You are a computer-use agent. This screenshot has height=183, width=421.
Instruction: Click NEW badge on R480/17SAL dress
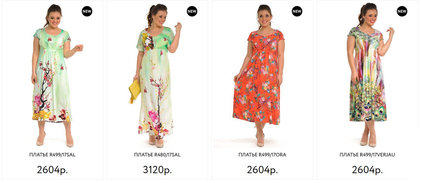tap(192, 11)
